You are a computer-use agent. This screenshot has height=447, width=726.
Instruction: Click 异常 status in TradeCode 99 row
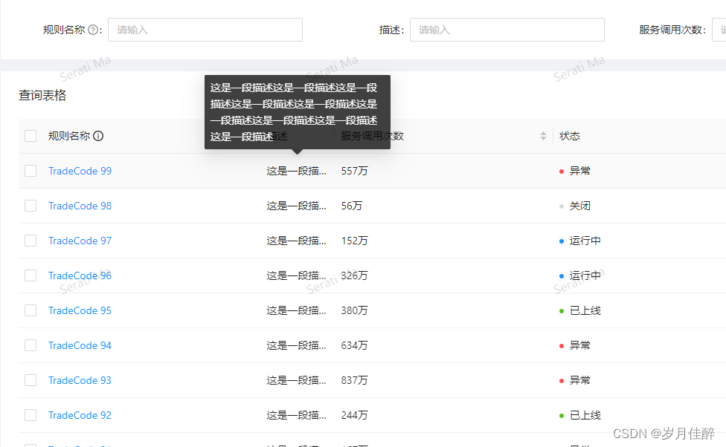[579, 171]
